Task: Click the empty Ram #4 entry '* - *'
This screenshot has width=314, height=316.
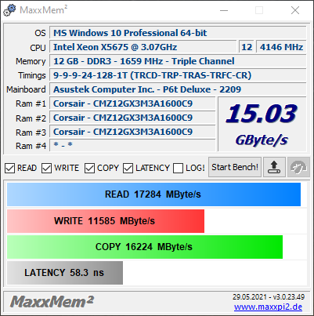Action: (x=132, y=145)
